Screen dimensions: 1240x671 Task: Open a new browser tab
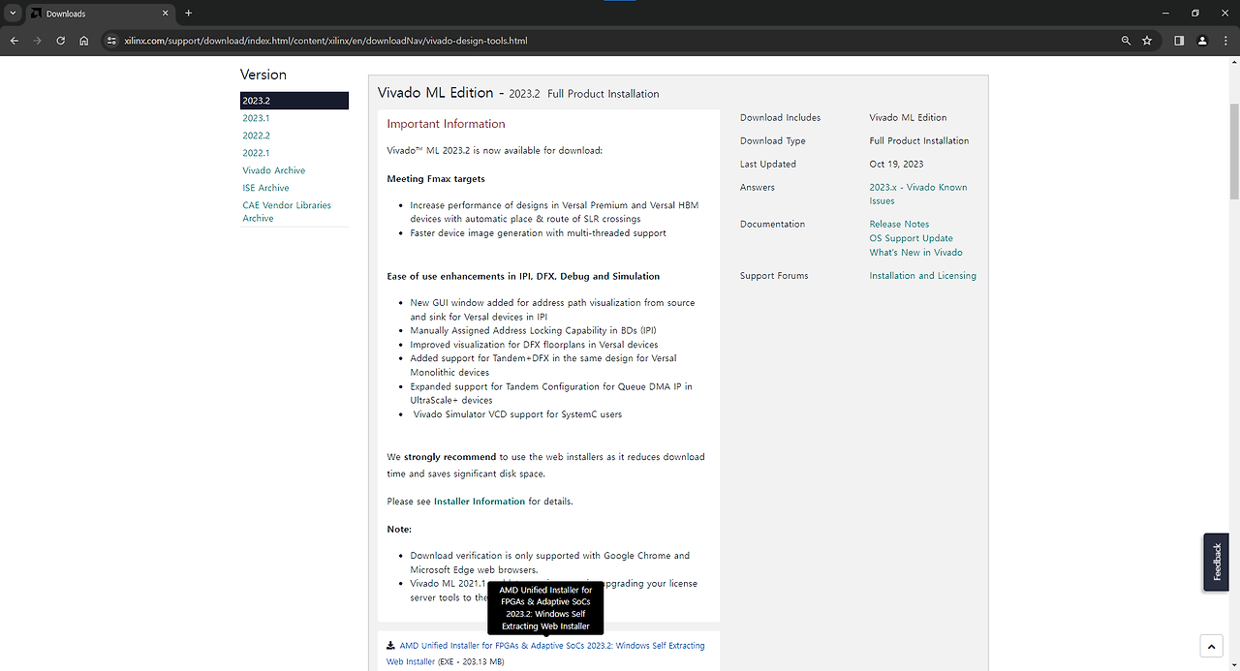coord(188,14)
